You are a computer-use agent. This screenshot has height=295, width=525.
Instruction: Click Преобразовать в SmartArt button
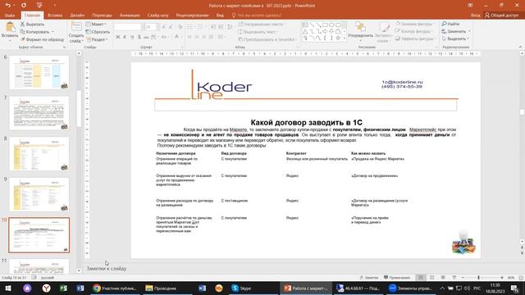(x=267, y=39)
